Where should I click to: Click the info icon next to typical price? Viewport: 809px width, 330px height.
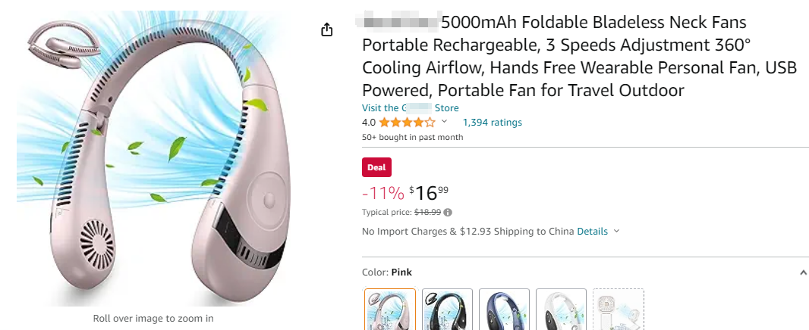coord(448,213)
